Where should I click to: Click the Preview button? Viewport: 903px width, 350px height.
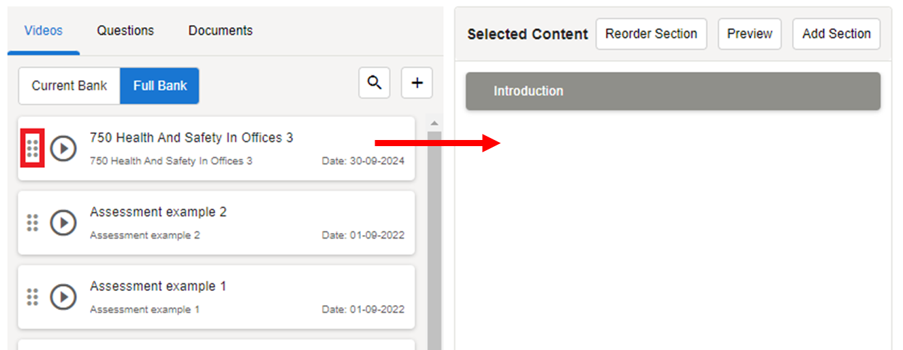coord(750,34)
